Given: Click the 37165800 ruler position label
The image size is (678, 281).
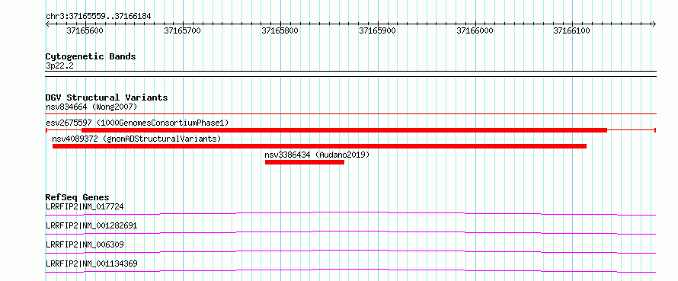Looking at the screenshot, I should [x=280, y=30].
